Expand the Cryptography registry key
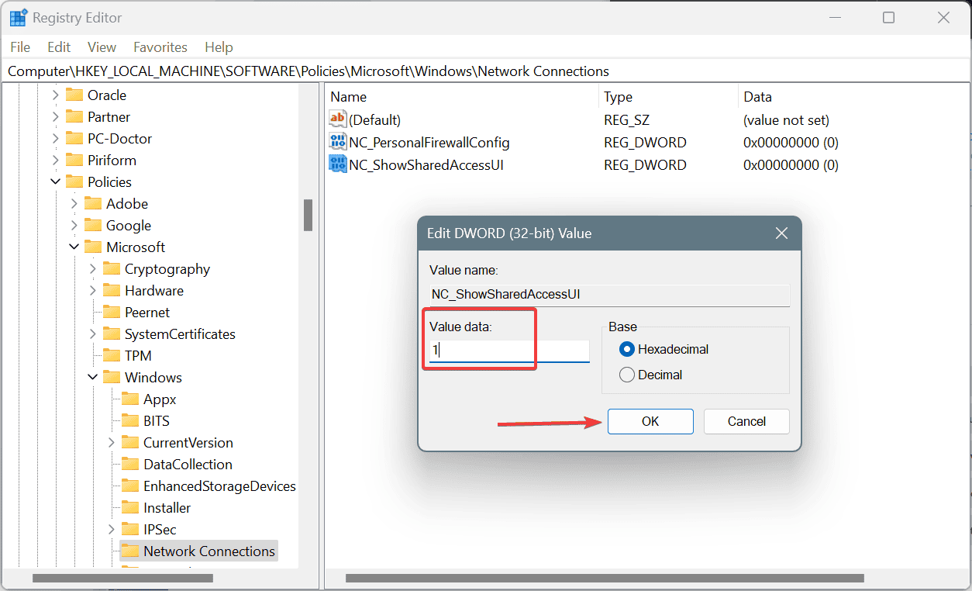972x591 pixels. (92, 268)
